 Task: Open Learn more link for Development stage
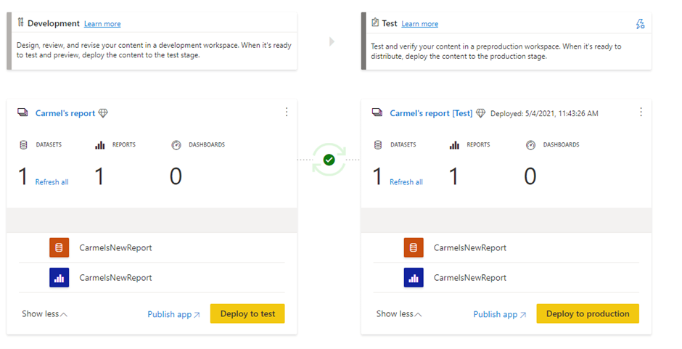[x=102, y=24]
